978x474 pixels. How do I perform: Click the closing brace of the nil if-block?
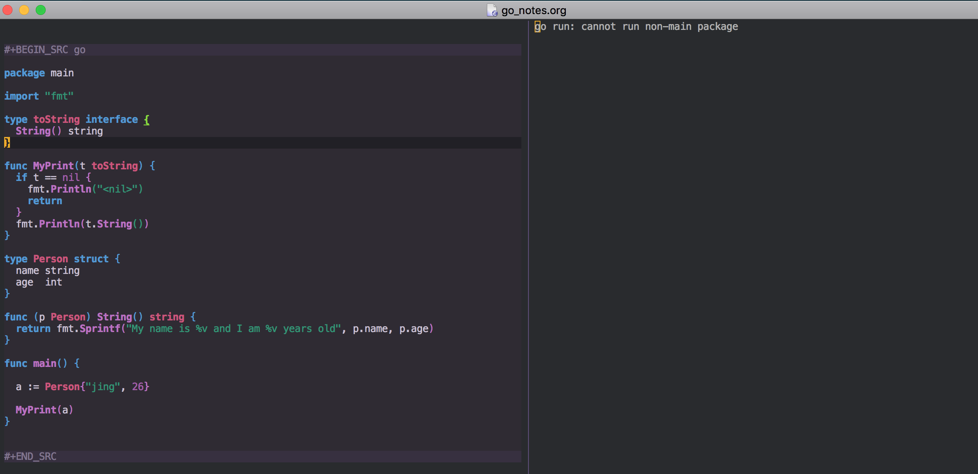tap(19, 213)
